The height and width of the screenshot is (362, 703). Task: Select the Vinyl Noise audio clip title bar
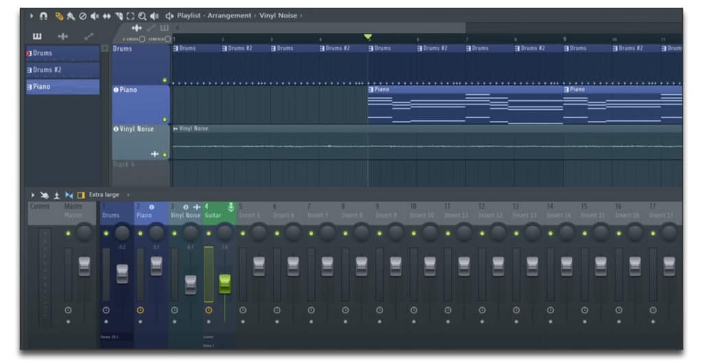pos(427,128)
